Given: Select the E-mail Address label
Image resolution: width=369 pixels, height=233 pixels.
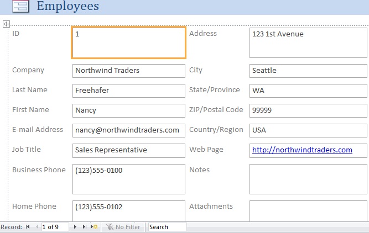Looking at the screenshot, I should point(38,130).
